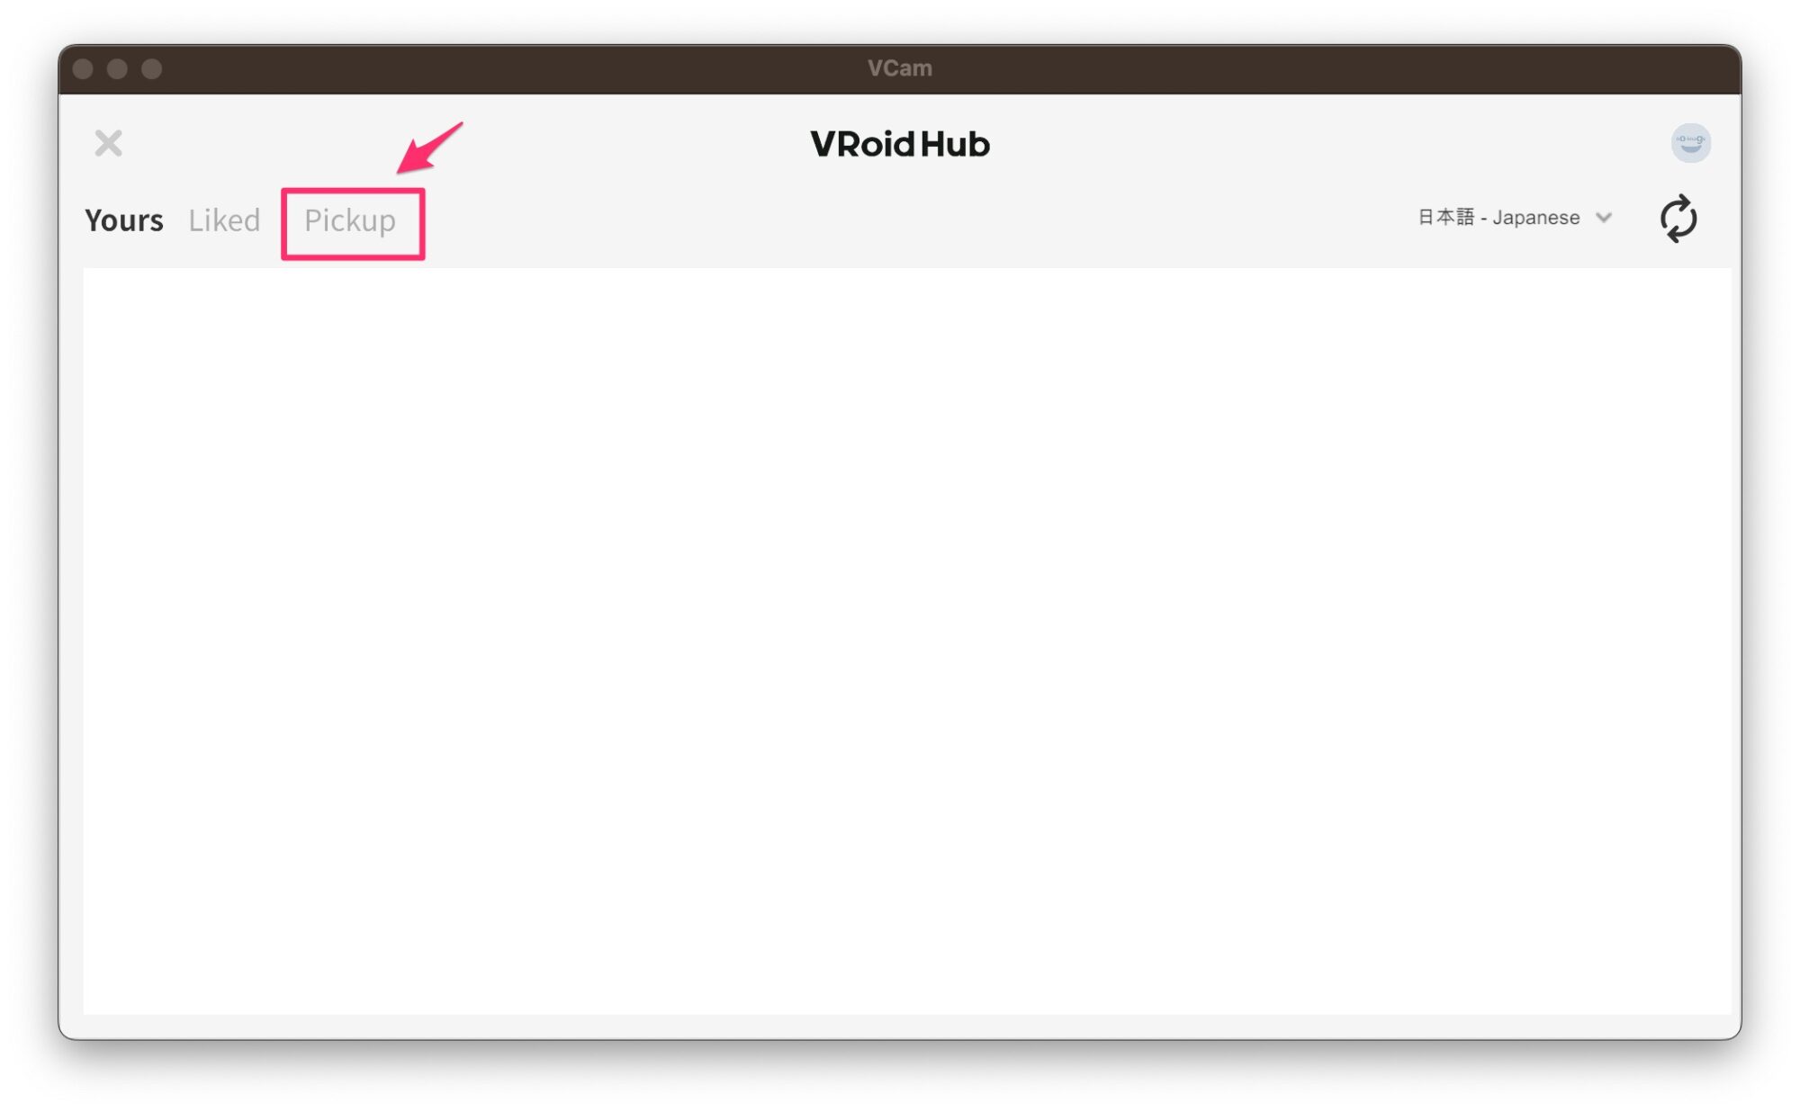The width and height of the screenshot is (1800, 1112).
Task: Click the empty model list area
Action: pyautogui.click(x=906, y=641)
